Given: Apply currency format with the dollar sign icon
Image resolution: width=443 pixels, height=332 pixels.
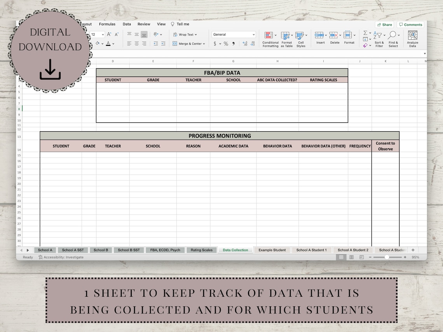Looking at the screenshot, I should (215, 43).
